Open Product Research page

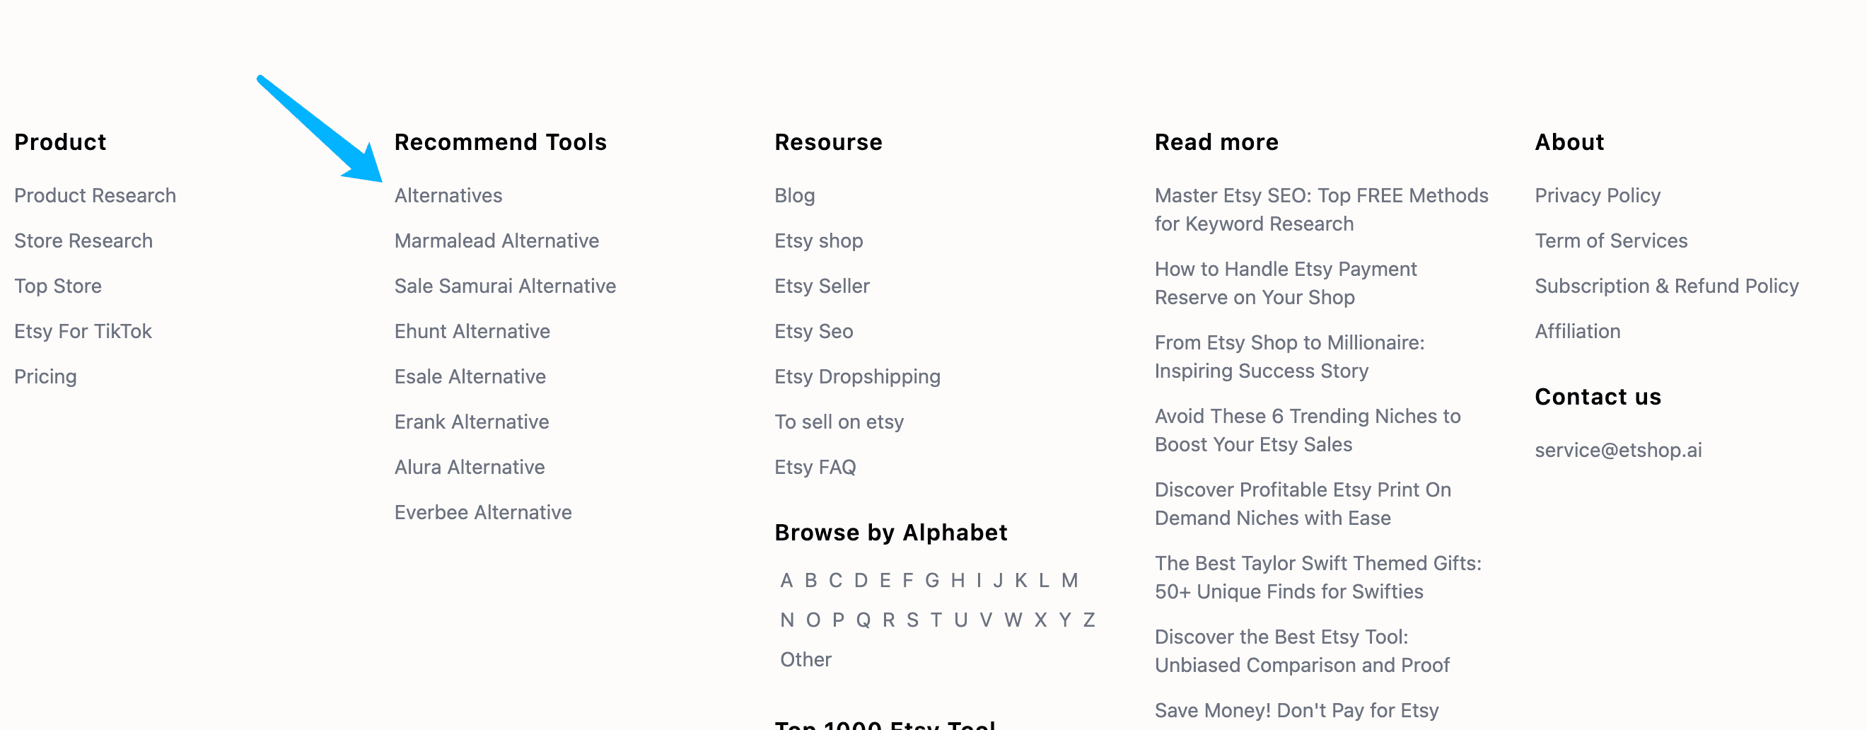pyautogui.click(x=95, y=196)
